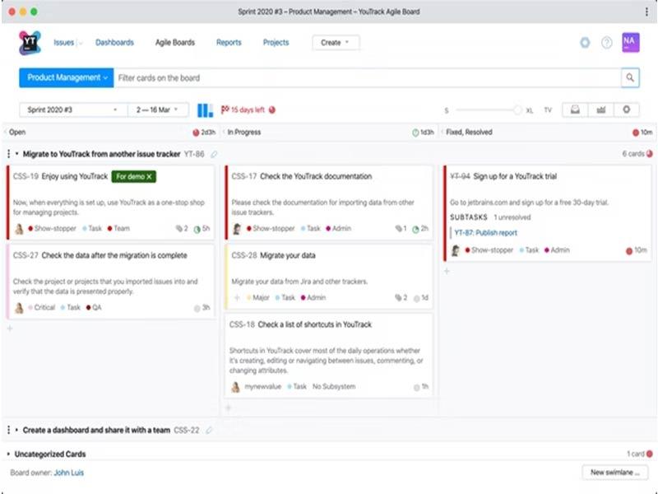
Task: Click assignee avatar on CSS-18 card
Action: (x=235, y=387)
